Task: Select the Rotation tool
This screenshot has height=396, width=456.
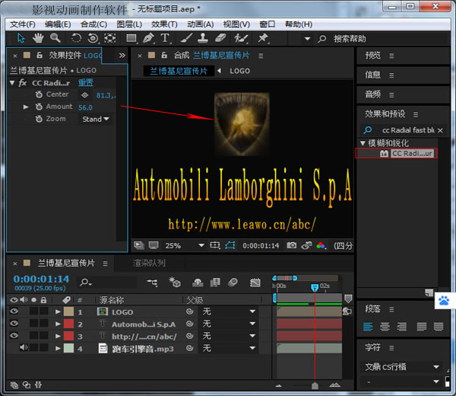Action: click(76, 38)
